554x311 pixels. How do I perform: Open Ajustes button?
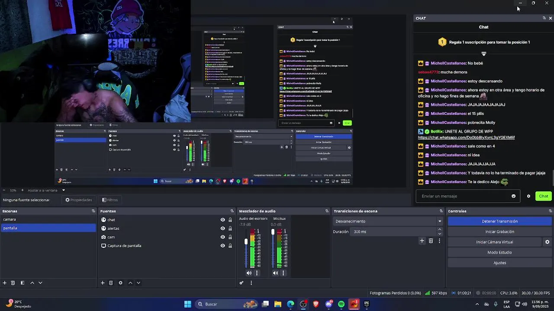point(499,263)
